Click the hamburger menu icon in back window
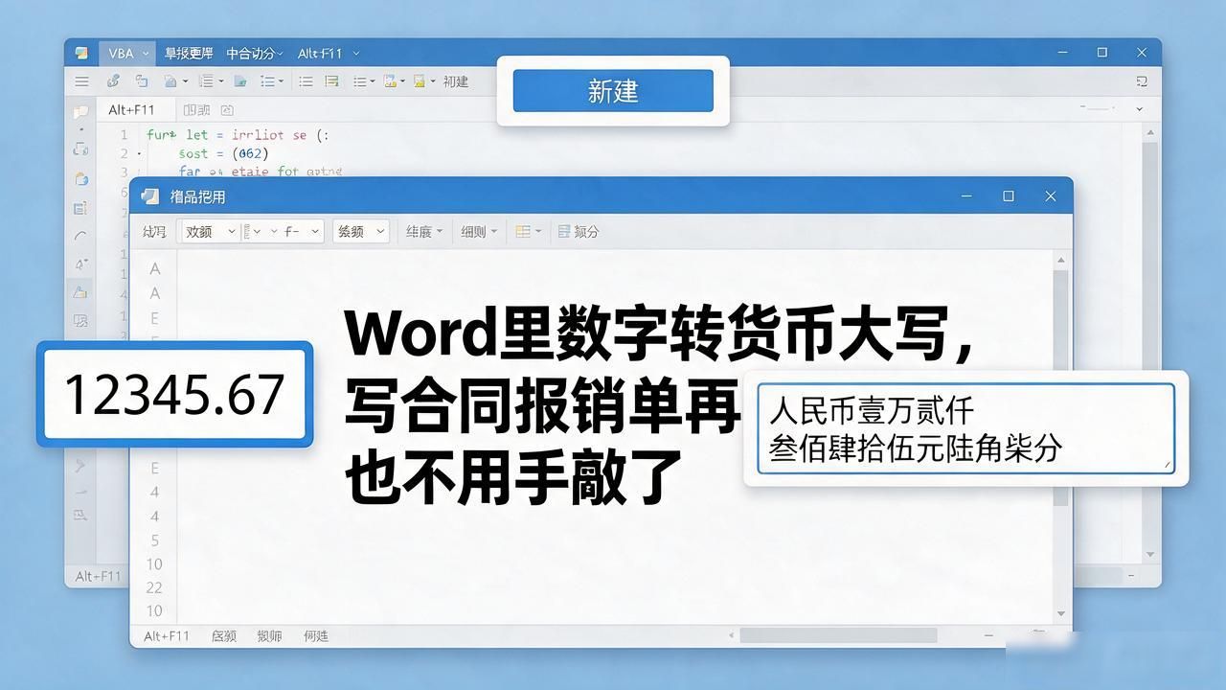This screenshot has width=1226, height=690. 82,81
